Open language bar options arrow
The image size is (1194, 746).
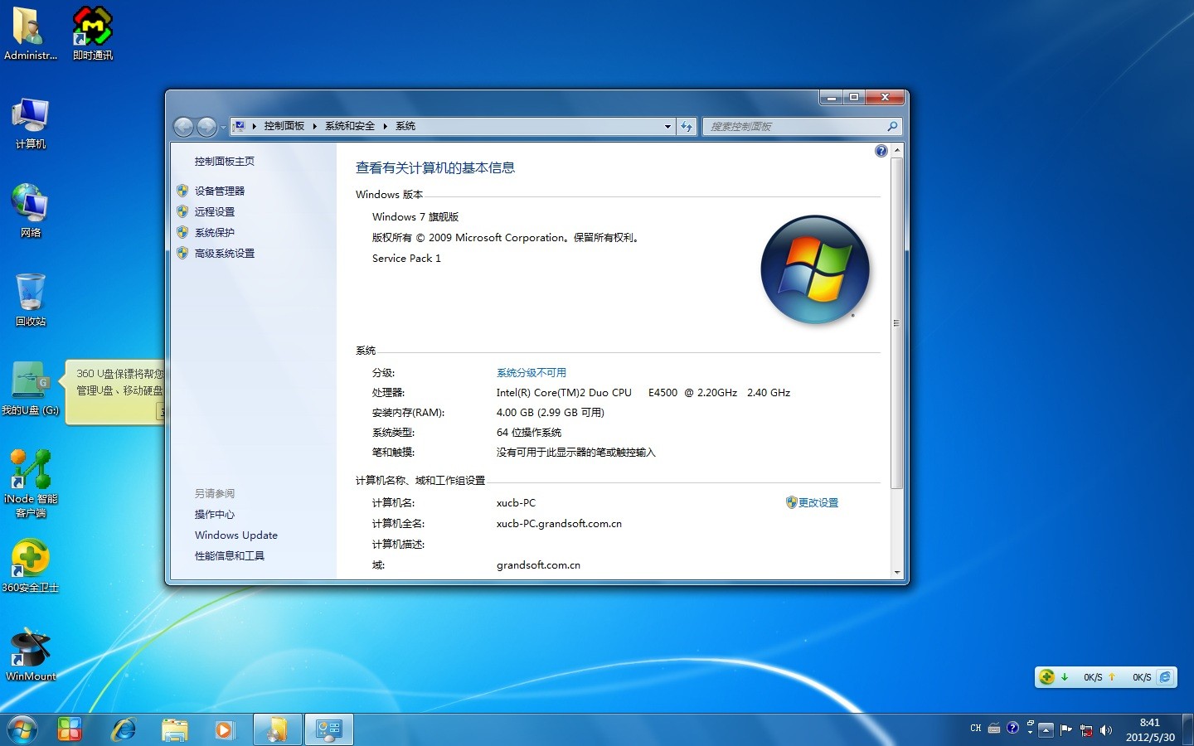[1031, 733]
